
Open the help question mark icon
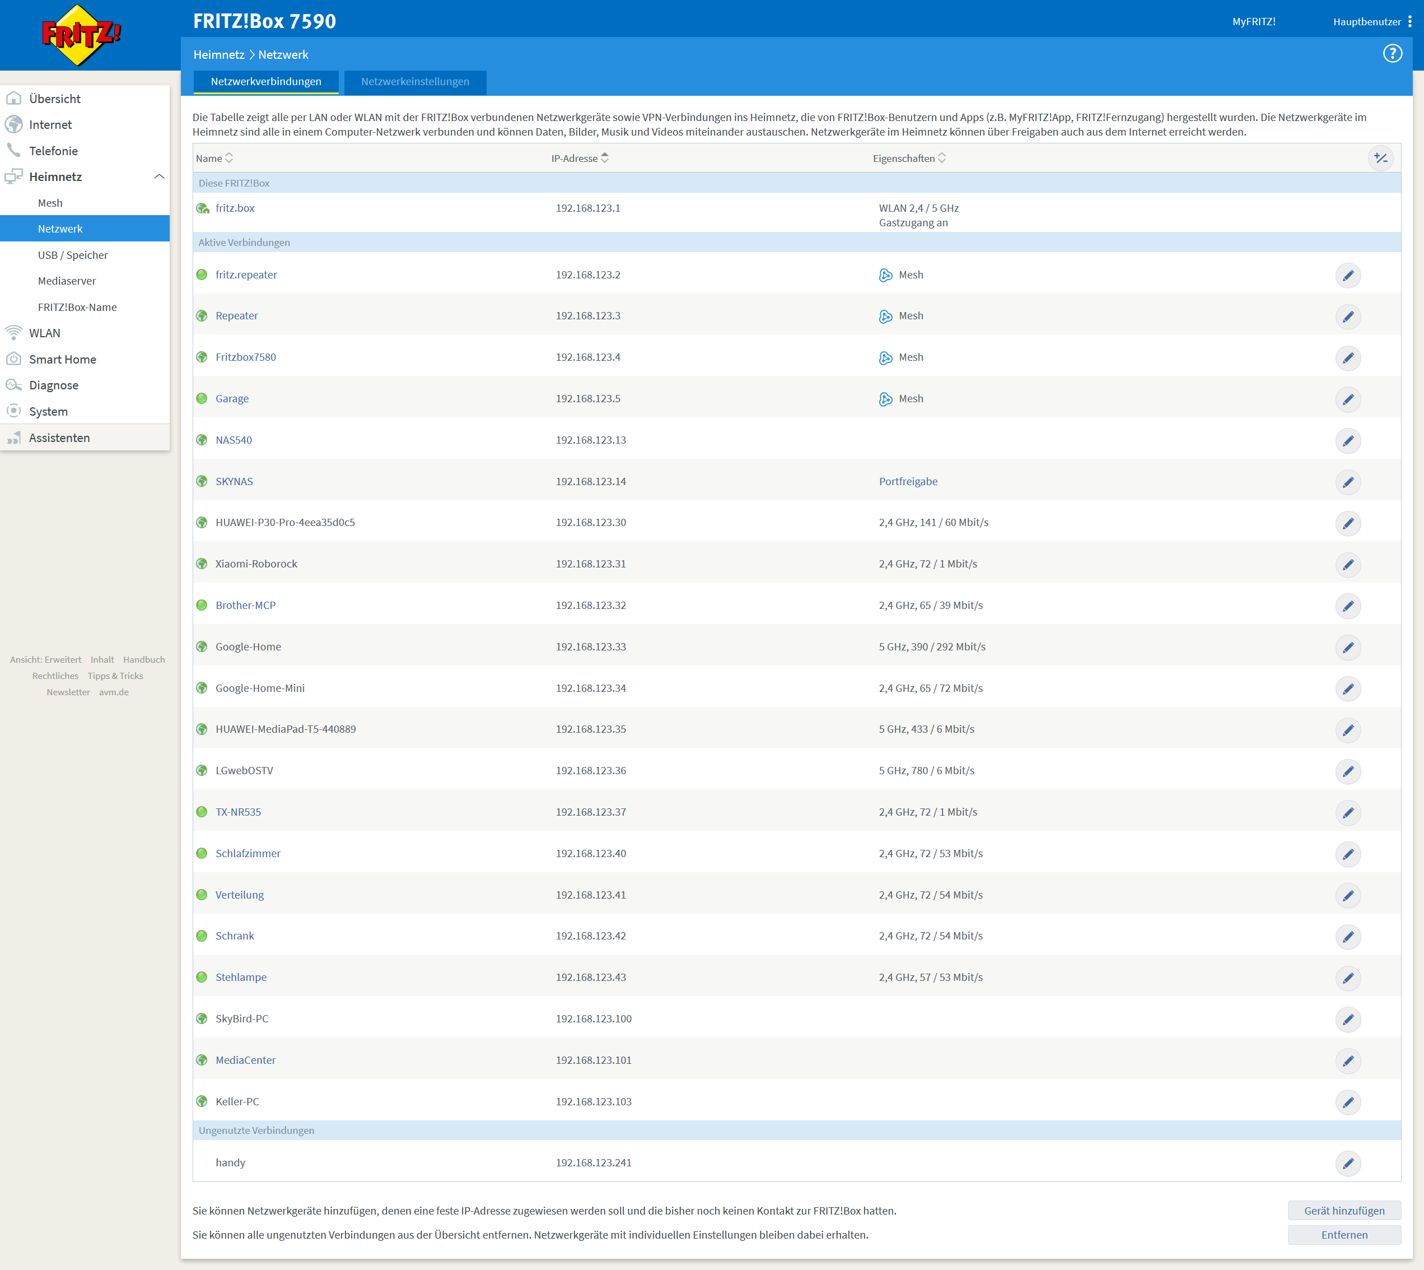pos(1392,54)
